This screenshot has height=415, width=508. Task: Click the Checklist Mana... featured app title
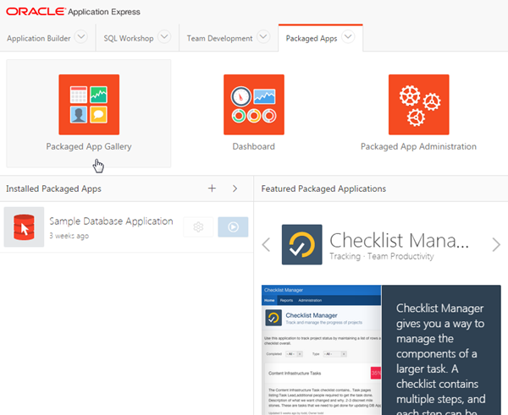[399, 240]
